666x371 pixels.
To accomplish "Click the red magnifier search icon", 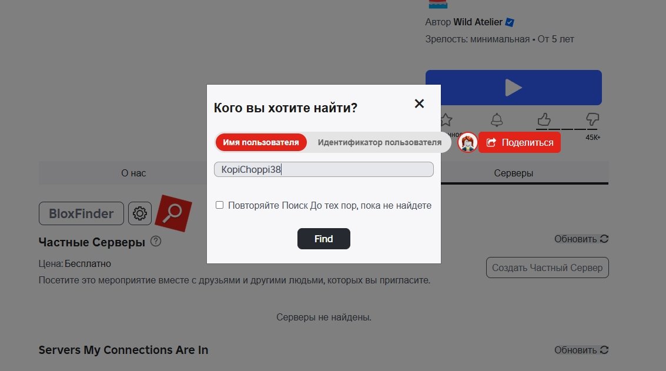I will (x=173, y=213).
